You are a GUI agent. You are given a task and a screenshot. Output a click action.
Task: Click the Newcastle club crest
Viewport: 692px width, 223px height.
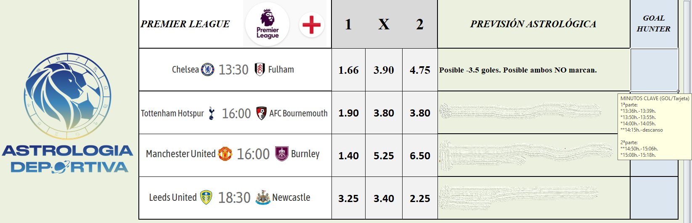[x=263, y=197]
